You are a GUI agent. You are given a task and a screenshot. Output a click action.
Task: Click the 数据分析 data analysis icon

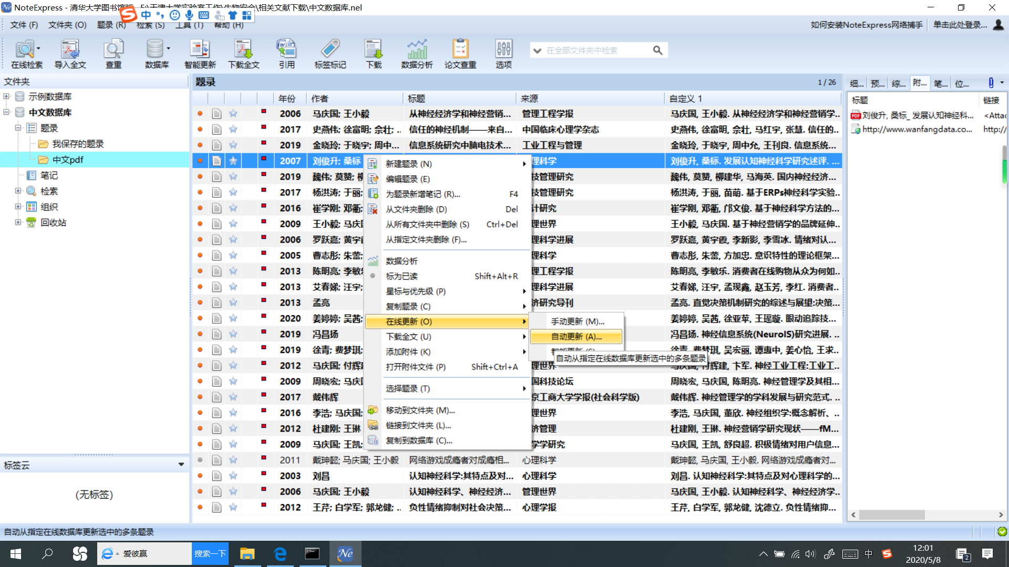click(x=417, y=52)
